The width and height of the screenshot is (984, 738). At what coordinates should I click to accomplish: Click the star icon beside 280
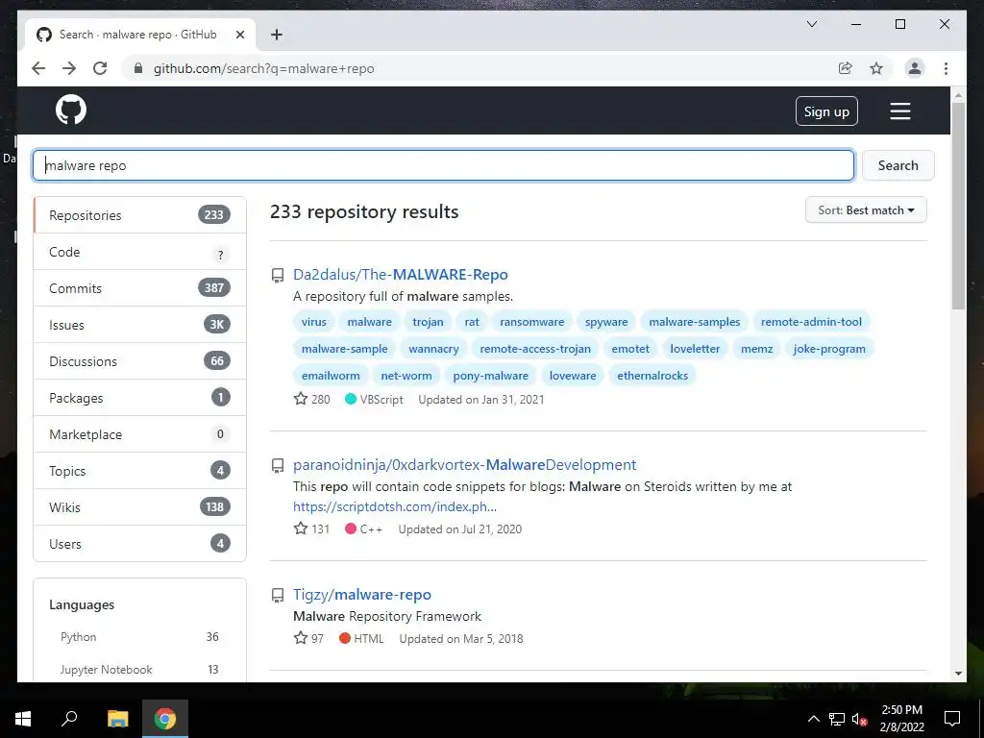pos(301,399)
